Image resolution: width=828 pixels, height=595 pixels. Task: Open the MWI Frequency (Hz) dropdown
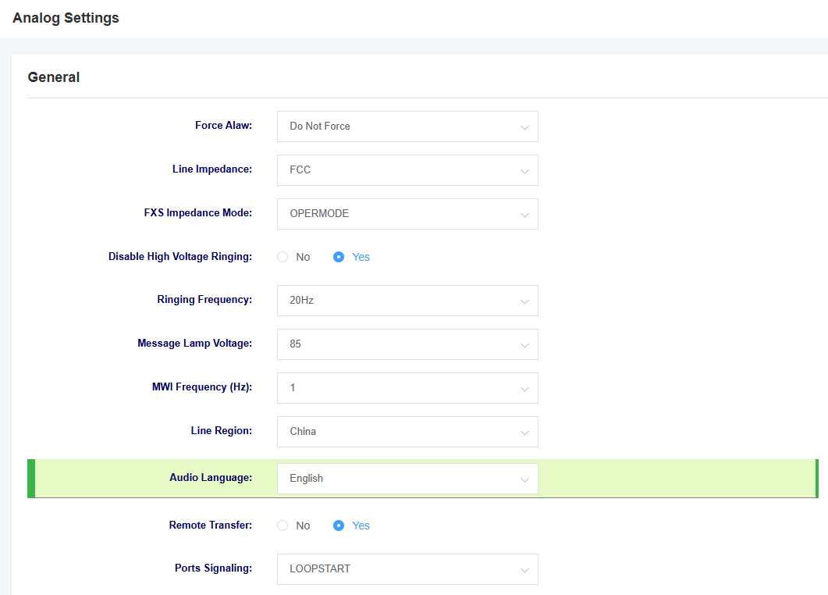[x=407, y=388]
